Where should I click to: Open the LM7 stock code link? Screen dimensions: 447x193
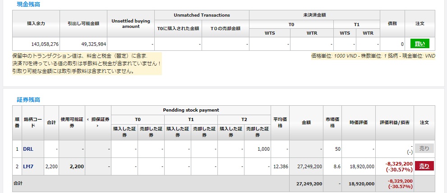[28, 166]
